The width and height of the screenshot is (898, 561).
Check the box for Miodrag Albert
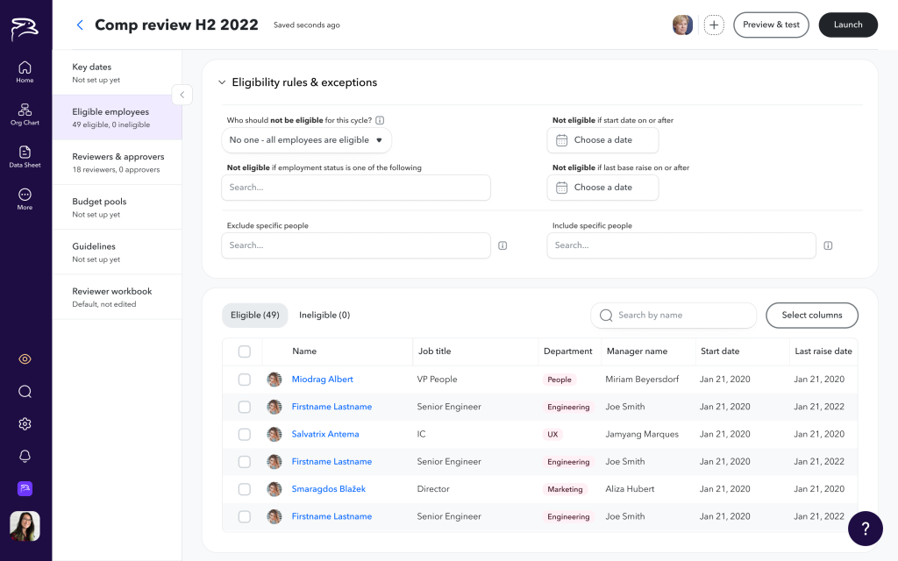(245, 380)
